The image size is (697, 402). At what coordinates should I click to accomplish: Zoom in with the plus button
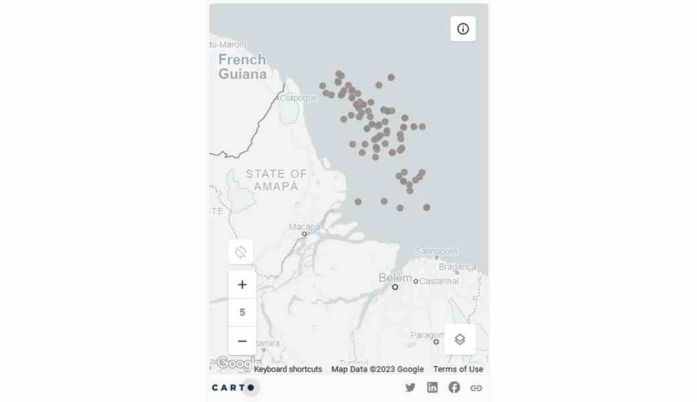242,285
